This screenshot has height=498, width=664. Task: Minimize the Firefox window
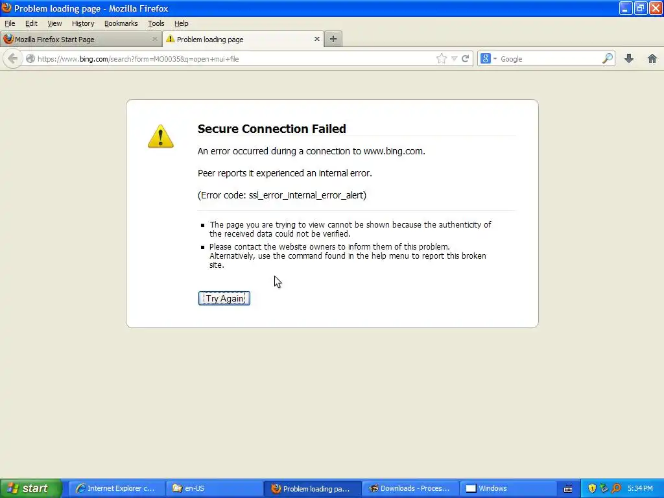(625, 8)
